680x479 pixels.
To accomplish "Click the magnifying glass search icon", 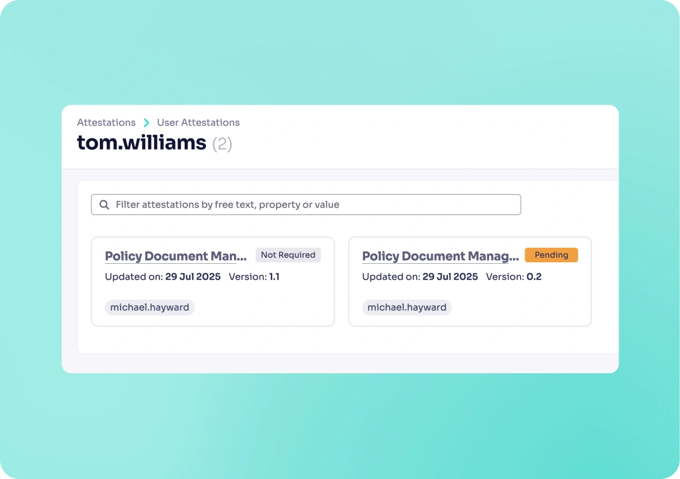I will (x=104, y=205).
